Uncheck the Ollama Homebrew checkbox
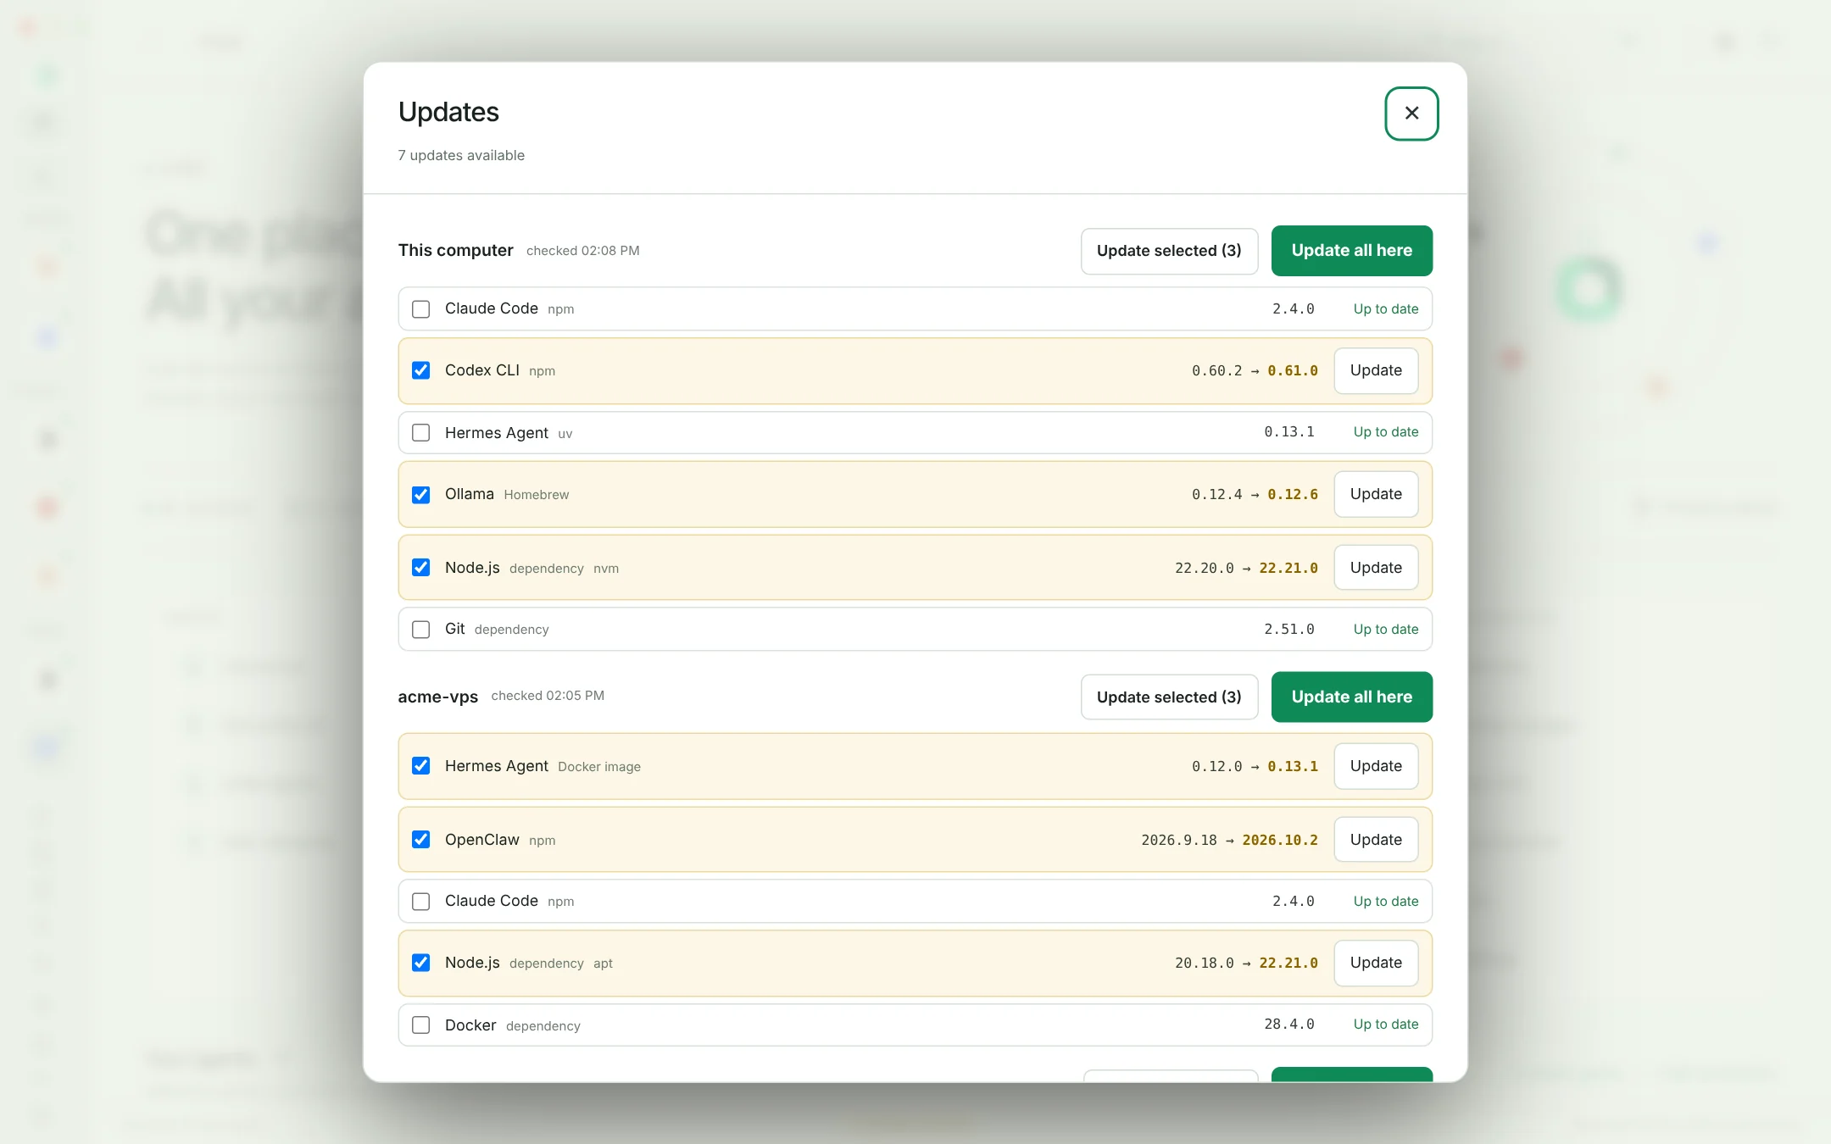Screen dimensions: 1831x1144 tap(420, 494)
